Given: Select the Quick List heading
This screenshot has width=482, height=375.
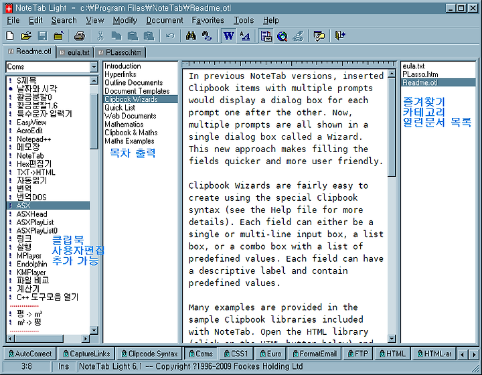Looking at the screenshot, I should (120, 108).
